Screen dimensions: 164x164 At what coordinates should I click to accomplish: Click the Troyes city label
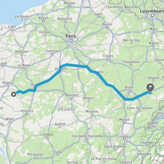108,56
